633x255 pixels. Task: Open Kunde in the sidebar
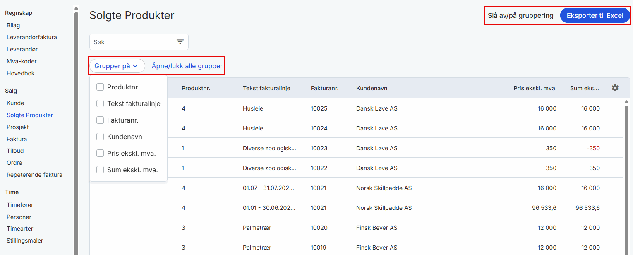coord(15,103)
